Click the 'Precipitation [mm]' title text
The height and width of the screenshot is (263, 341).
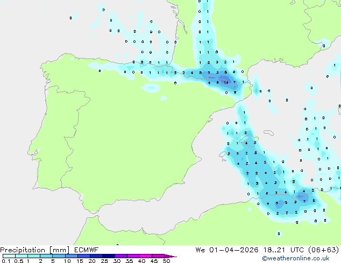(35, 250)
